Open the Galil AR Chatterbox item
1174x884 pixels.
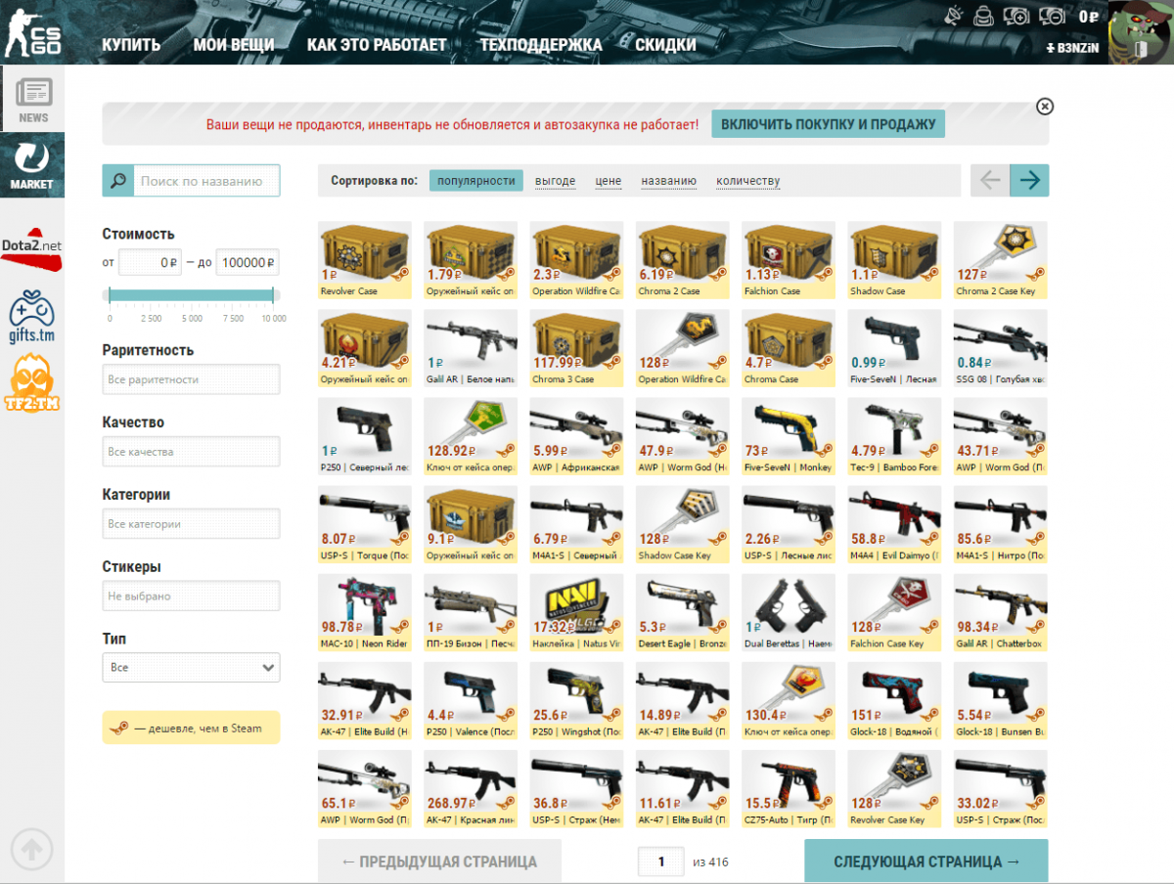(1001, 612)
